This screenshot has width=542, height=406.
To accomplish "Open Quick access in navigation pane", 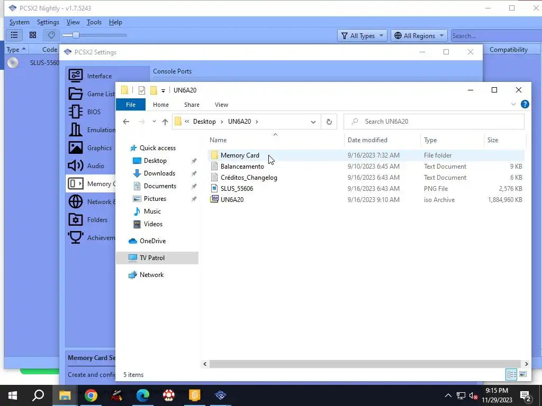I will 158,148.
